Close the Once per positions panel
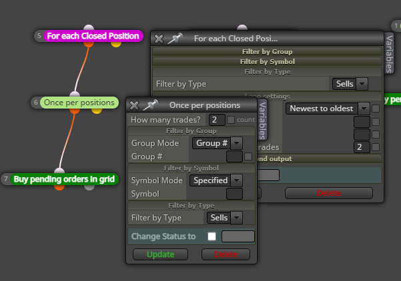The image size is (401, 281). (x=134, y=105)
